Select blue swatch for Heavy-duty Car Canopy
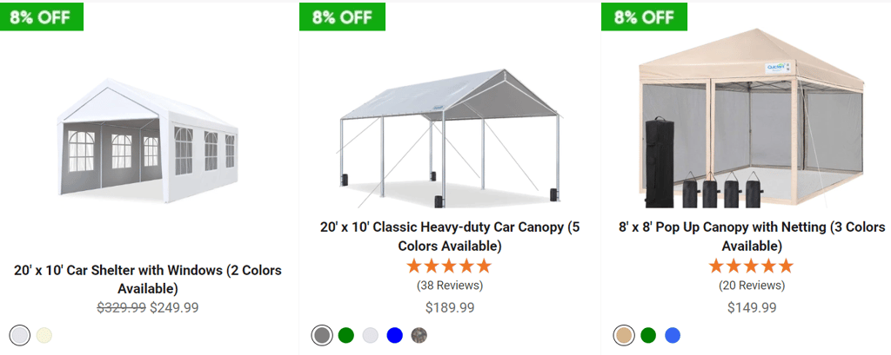 point(395,335)
